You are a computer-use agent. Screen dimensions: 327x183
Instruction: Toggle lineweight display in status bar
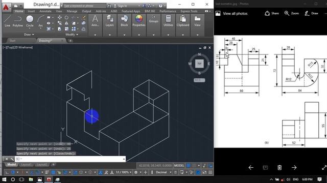click(47, 172)
